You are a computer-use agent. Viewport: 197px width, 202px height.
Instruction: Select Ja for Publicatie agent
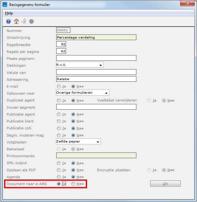[x=59, y=114]
